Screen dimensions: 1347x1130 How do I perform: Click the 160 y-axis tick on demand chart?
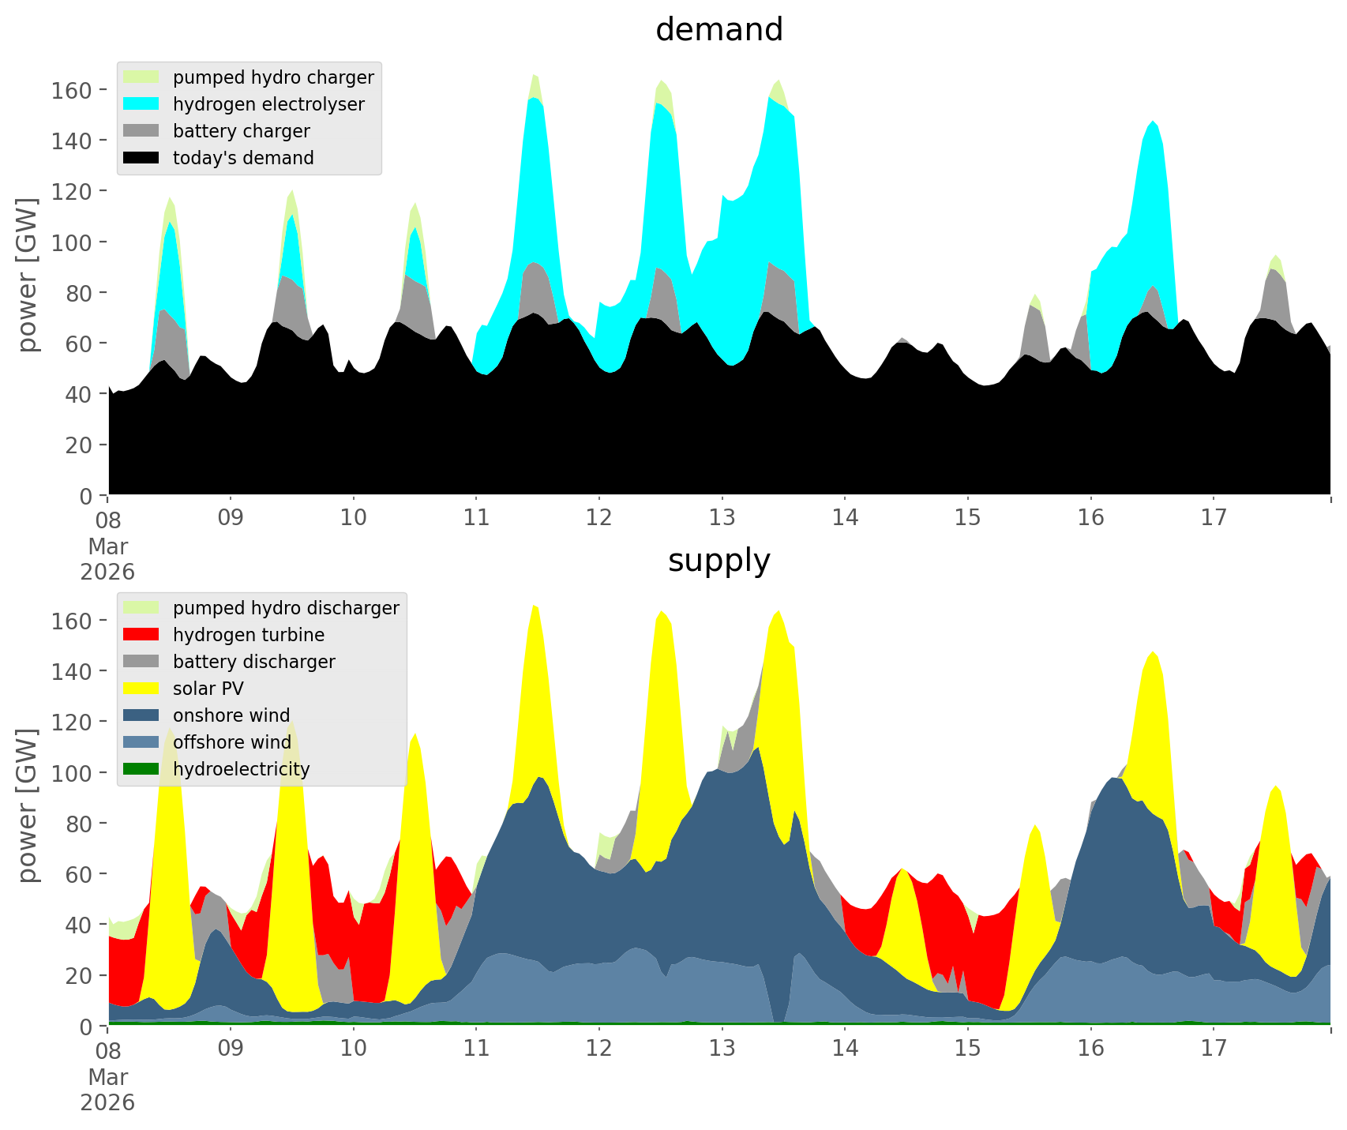[x=72, y=90]
